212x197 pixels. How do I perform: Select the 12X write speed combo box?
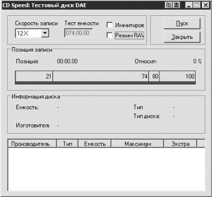tap(32, 33)
